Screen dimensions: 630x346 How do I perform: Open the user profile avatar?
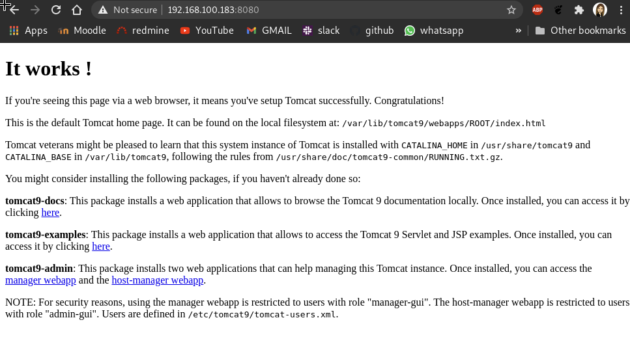(600, 10)
